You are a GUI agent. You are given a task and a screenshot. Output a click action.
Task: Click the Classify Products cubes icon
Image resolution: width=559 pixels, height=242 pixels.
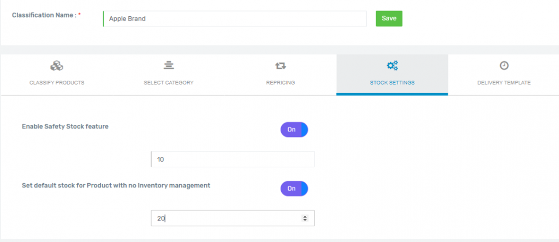pyautogui.click(x=56, y=66)
